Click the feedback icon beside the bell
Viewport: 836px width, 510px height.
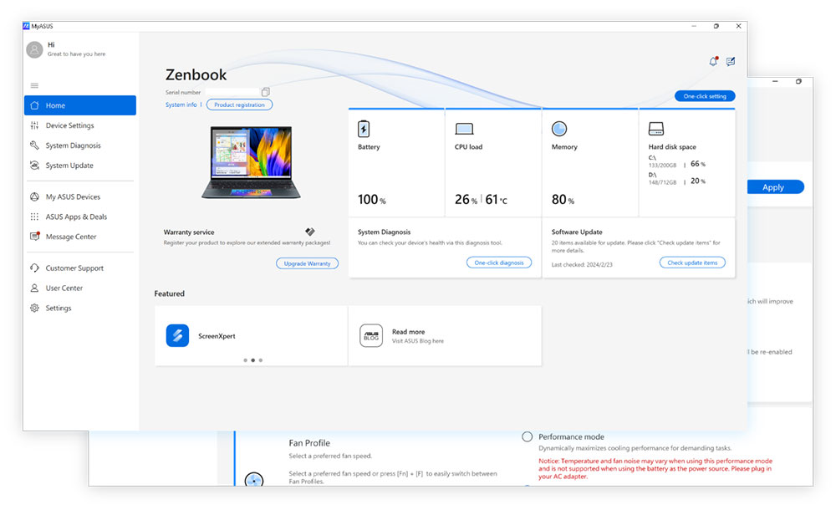point(731,61)
